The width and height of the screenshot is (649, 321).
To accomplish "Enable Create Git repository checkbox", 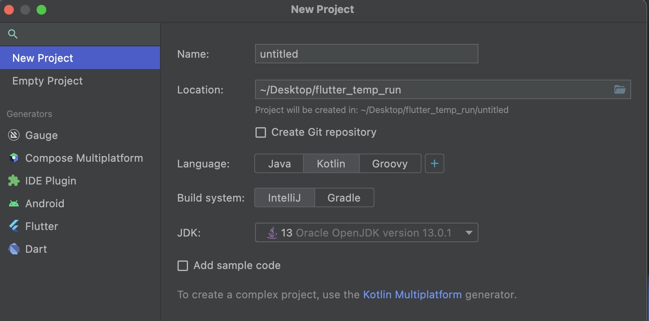I will [x=261, y=132].
